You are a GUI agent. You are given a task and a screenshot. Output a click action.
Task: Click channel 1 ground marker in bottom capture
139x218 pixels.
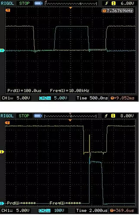coord(2,152)
